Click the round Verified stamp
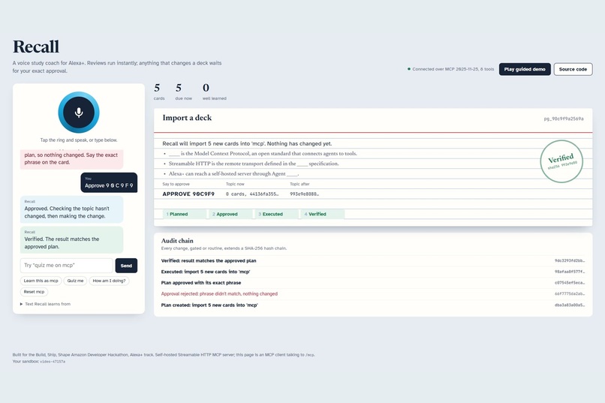This screenshot has height=403, width=605. coord(561,161)
